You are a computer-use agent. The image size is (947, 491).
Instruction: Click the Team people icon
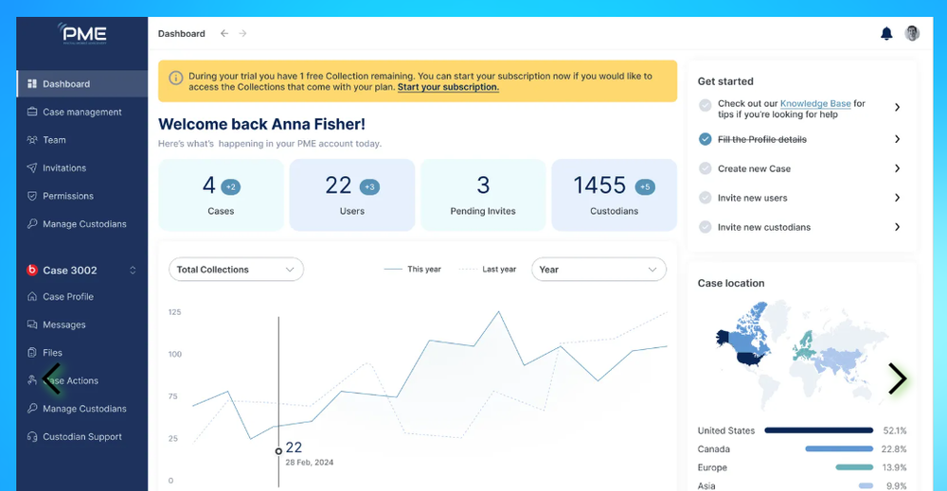tap(32, 140)
